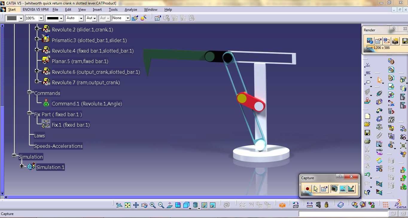Click the Zoom In magnifier icon
Image resolution: width=408 pixels, height=218 pixels.
point(153,205)
